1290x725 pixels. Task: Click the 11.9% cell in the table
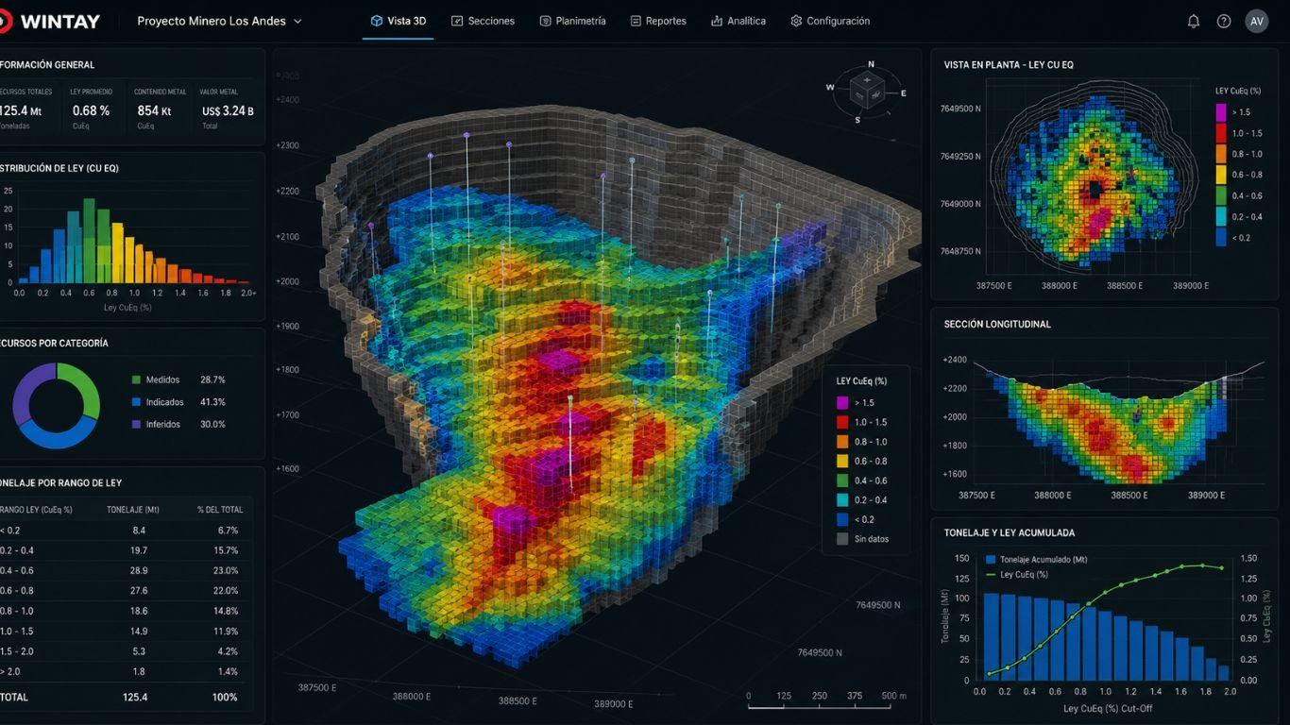226,631
